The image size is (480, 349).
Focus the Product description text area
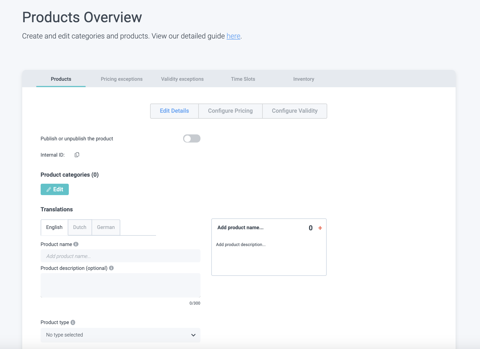click(x=120, y=285)
